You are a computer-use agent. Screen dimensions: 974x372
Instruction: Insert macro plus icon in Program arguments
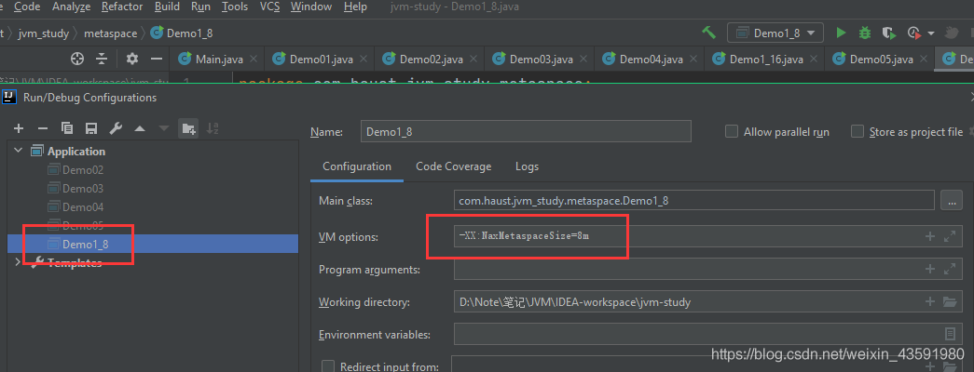(930, 269)
